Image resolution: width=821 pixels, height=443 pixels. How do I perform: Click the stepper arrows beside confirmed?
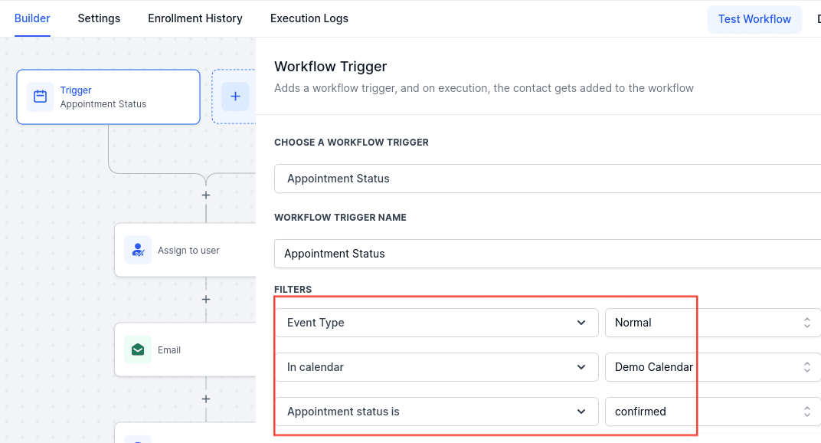tap(807, 412)
